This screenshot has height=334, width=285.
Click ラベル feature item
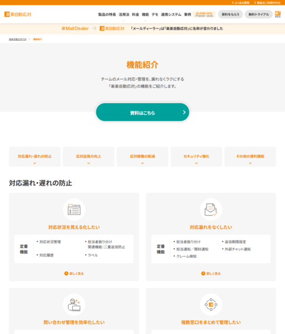coord(93,255)
